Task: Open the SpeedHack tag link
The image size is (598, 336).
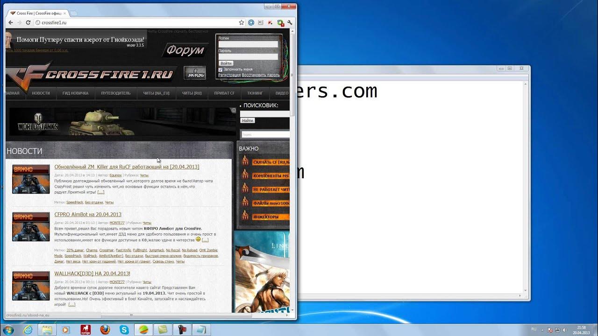Action: 74,203
